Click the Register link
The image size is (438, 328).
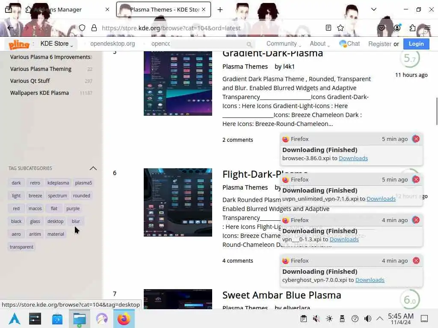380,44
